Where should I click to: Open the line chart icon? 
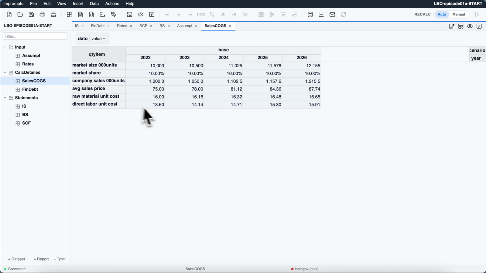click(321, 15)
